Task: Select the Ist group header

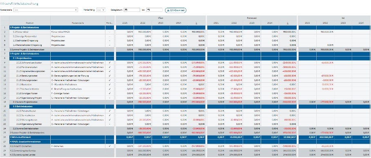Action: [x=343, y=18]
